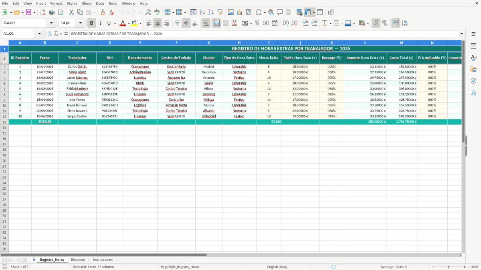Click the Function Wizard icon in formula bar
Viewport: 481px width, 270px height.
coord(50,34)
